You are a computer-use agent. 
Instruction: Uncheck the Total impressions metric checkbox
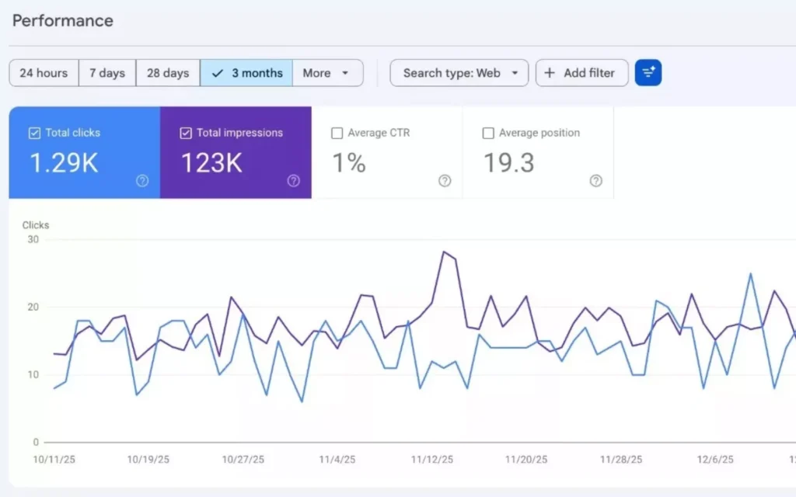[186, 133]
